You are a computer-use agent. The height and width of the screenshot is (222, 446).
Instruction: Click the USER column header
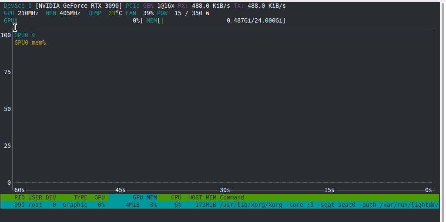[x=35, y=197]
